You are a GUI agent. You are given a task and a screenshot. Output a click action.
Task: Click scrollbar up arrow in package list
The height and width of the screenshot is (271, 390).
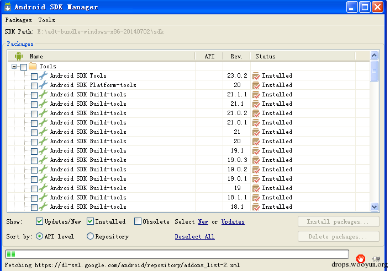point(374,55)
